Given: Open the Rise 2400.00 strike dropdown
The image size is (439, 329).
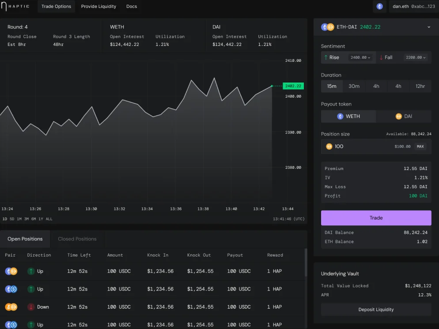Looking at the screenshot, I should point(360,57).
